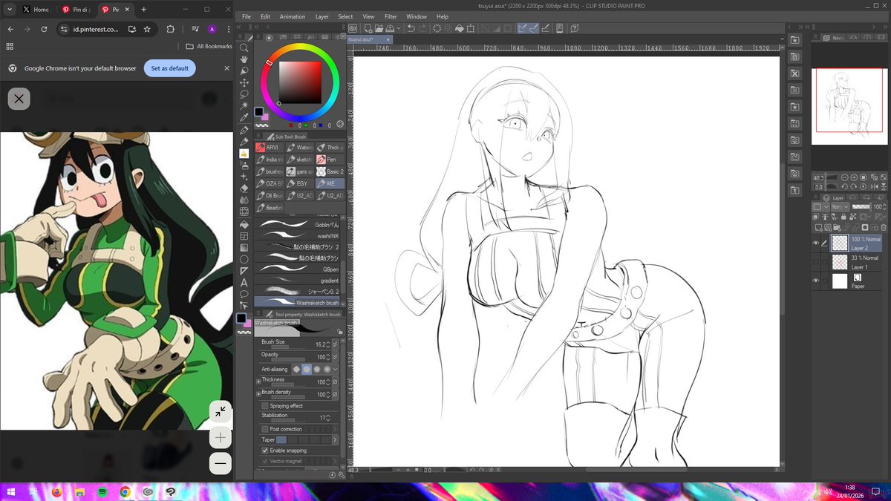Expand the Taper settings arrow
The height and width of the screenshot is (501, 891).
point(335,439)
